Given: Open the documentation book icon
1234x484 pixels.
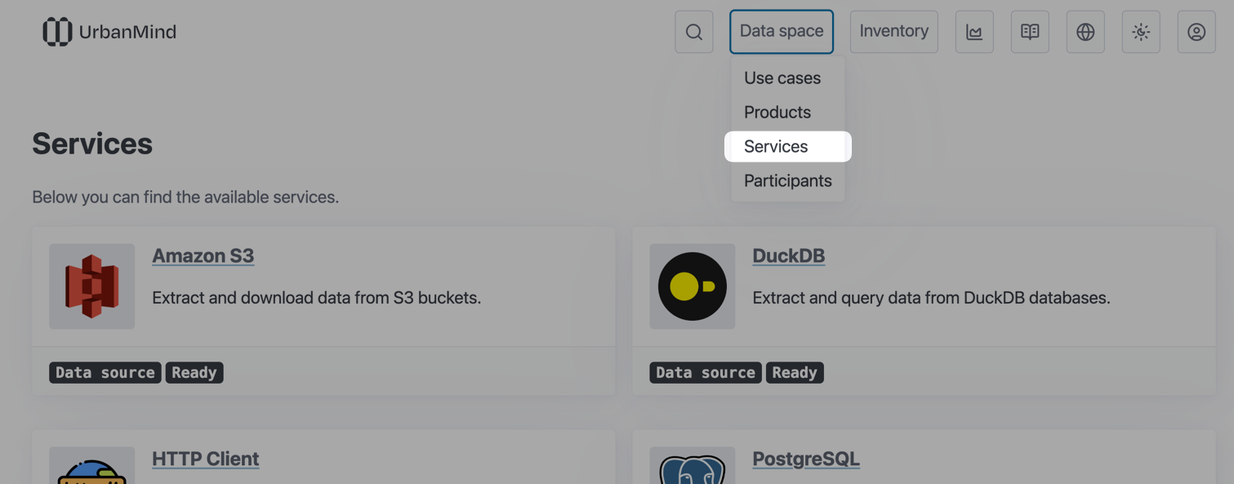Looking at the screenshot, I should pos(1030,32).
